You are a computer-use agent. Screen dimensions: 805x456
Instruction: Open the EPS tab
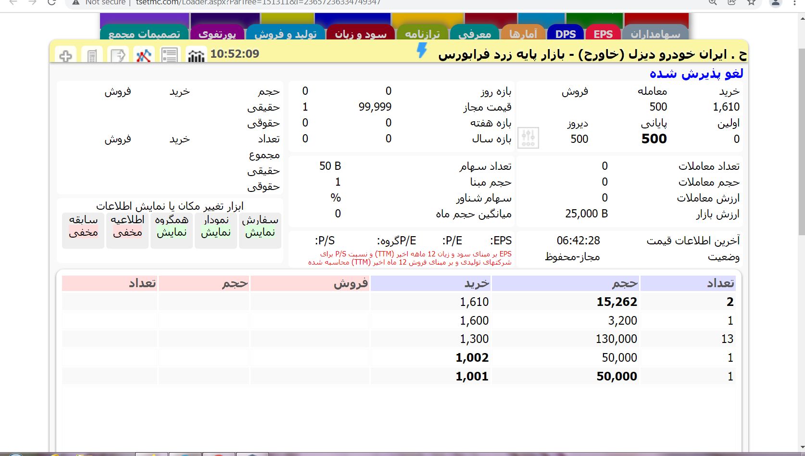coord(603,33)
